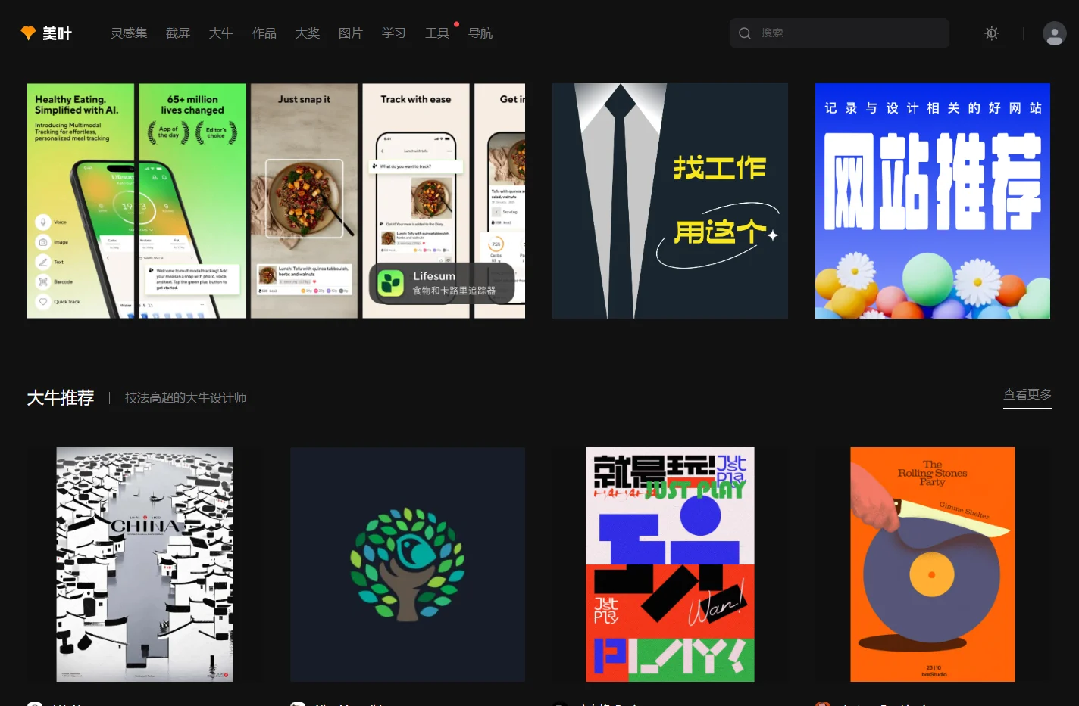1079x706 pixels.
Task: Open the Just snap it screenshot
Action: pos(304,201)
